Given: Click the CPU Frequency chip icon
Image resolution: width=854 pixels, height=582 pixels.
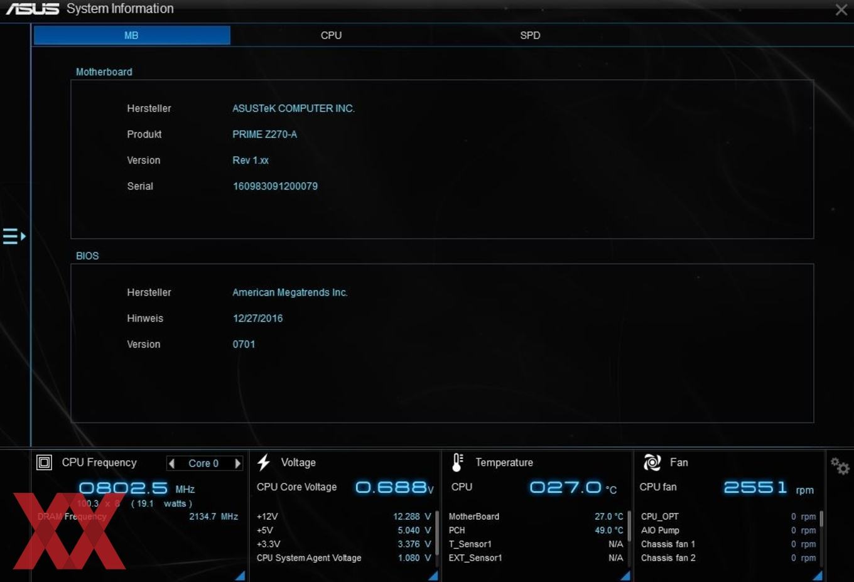Looking at the screenshot, I should pyautogui.click(x=44, y=463).
